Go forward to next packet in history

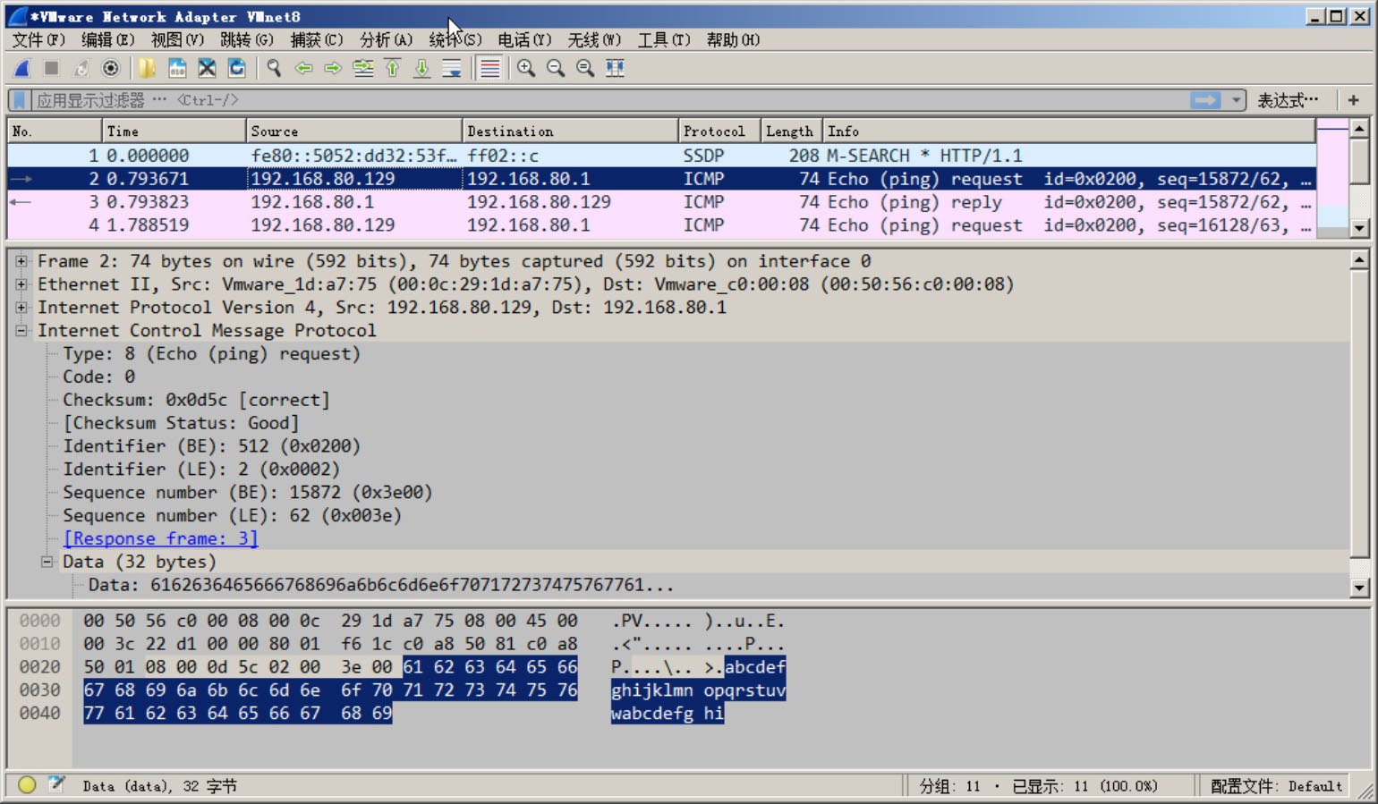tap(333, 68)
